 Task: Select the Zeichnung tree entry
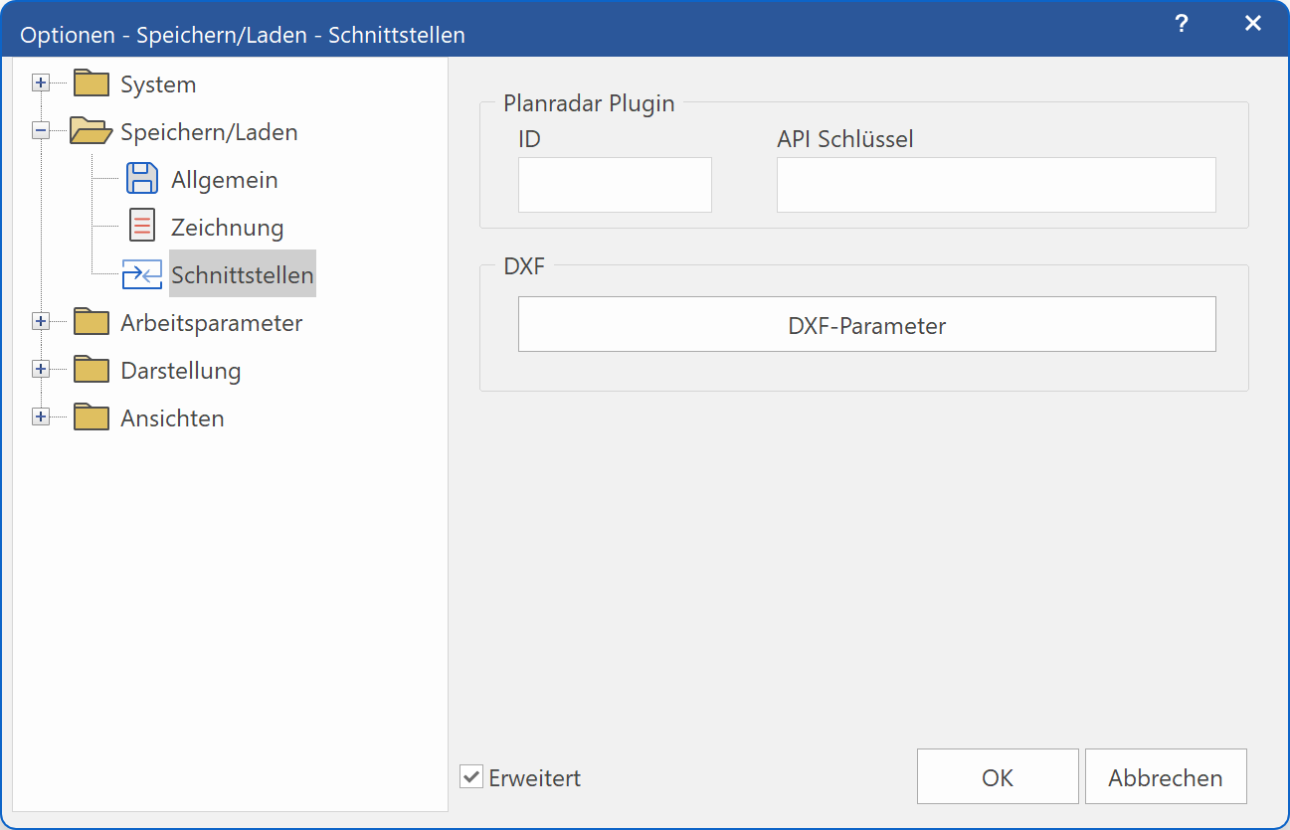click(227, 228)
